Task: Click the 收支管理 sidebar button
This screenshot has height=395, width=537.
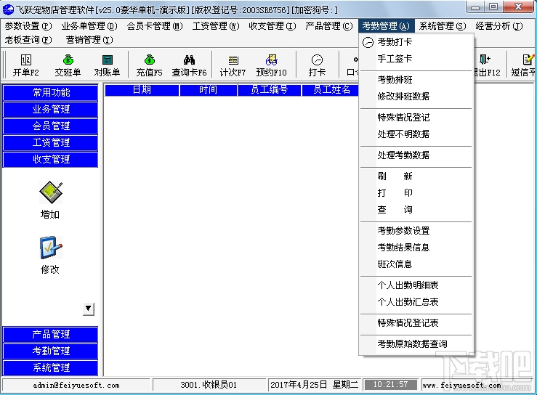Action: click(51, 159)
